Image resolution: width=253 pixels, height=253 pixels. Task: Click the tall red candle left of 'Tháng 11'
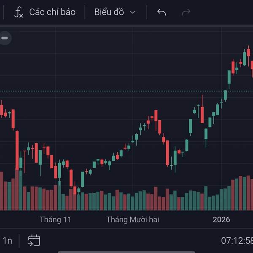17,150
